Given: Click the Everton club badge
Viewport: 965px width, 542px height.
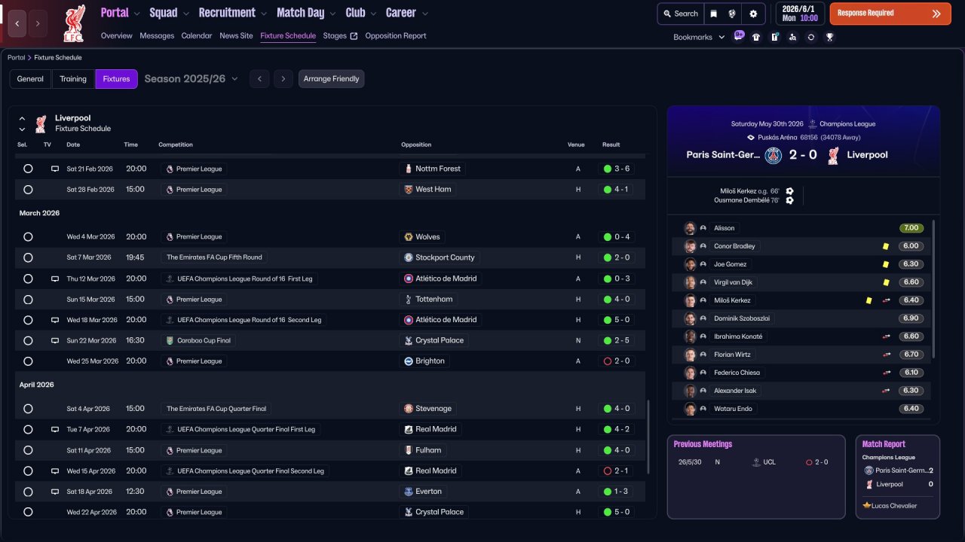Looking at the screenshot, I should pos(409,492).
